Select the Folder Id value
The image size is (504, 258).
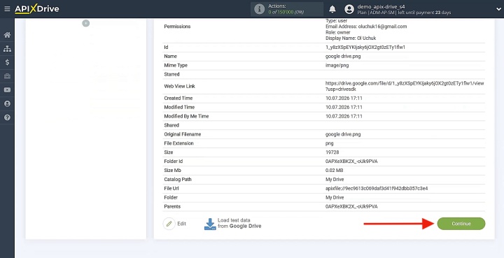[x=351, y=161]
